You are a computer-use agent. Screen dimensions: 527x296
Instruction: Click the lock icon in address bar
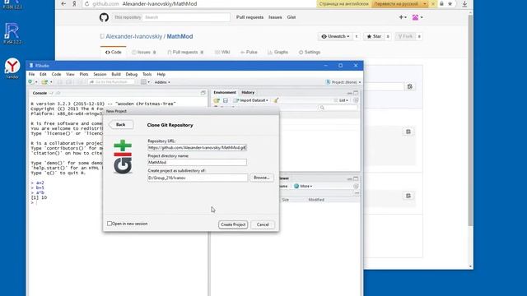point(441,3)
